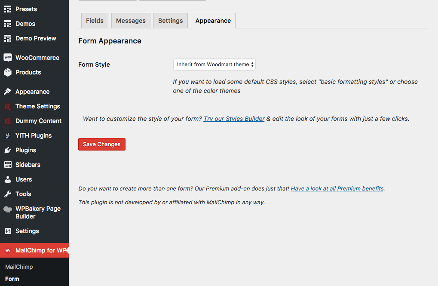Open Dummy Content menu item

click(34, 121)
